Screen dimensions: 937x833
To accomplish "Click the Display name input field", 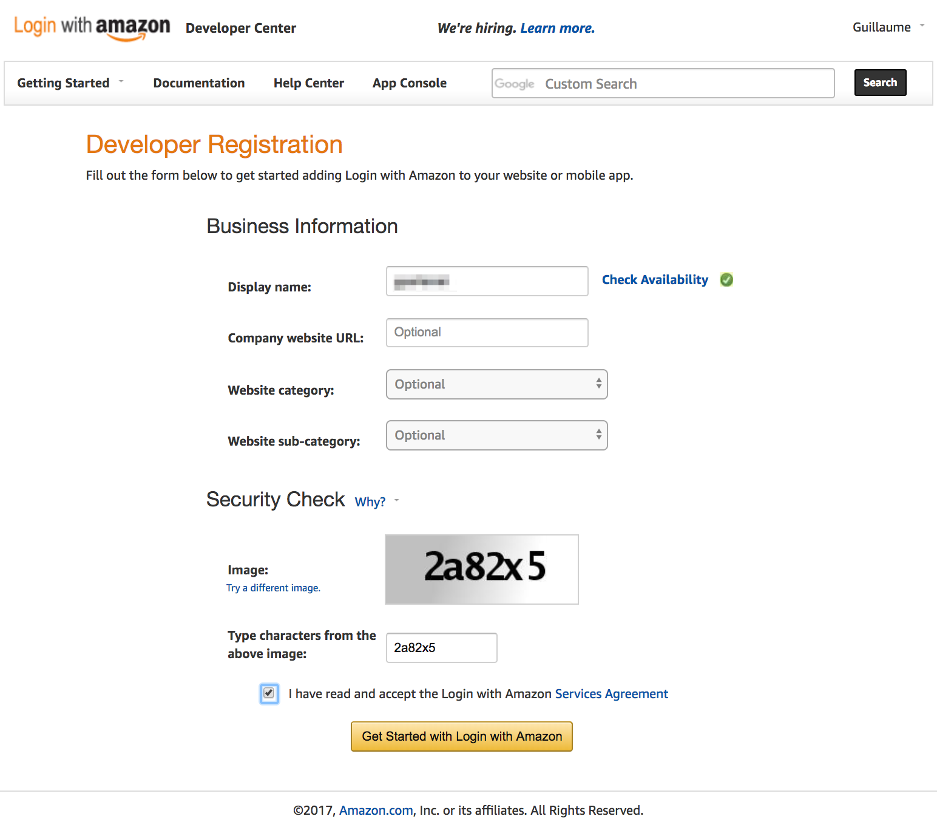I will click(487, 281).
